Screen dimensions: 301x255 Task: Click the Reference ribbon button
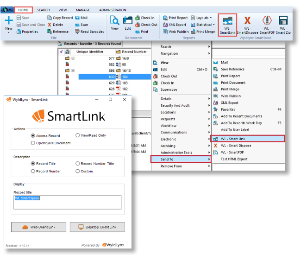(58, 32)
